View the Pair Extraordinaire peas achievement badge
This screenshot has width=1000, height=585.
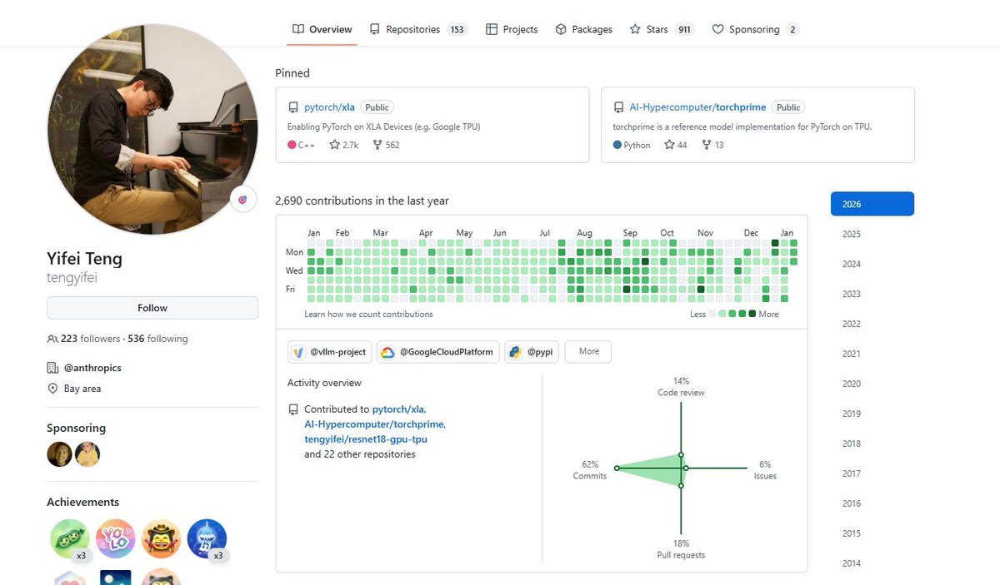click(x=70, y=539)
